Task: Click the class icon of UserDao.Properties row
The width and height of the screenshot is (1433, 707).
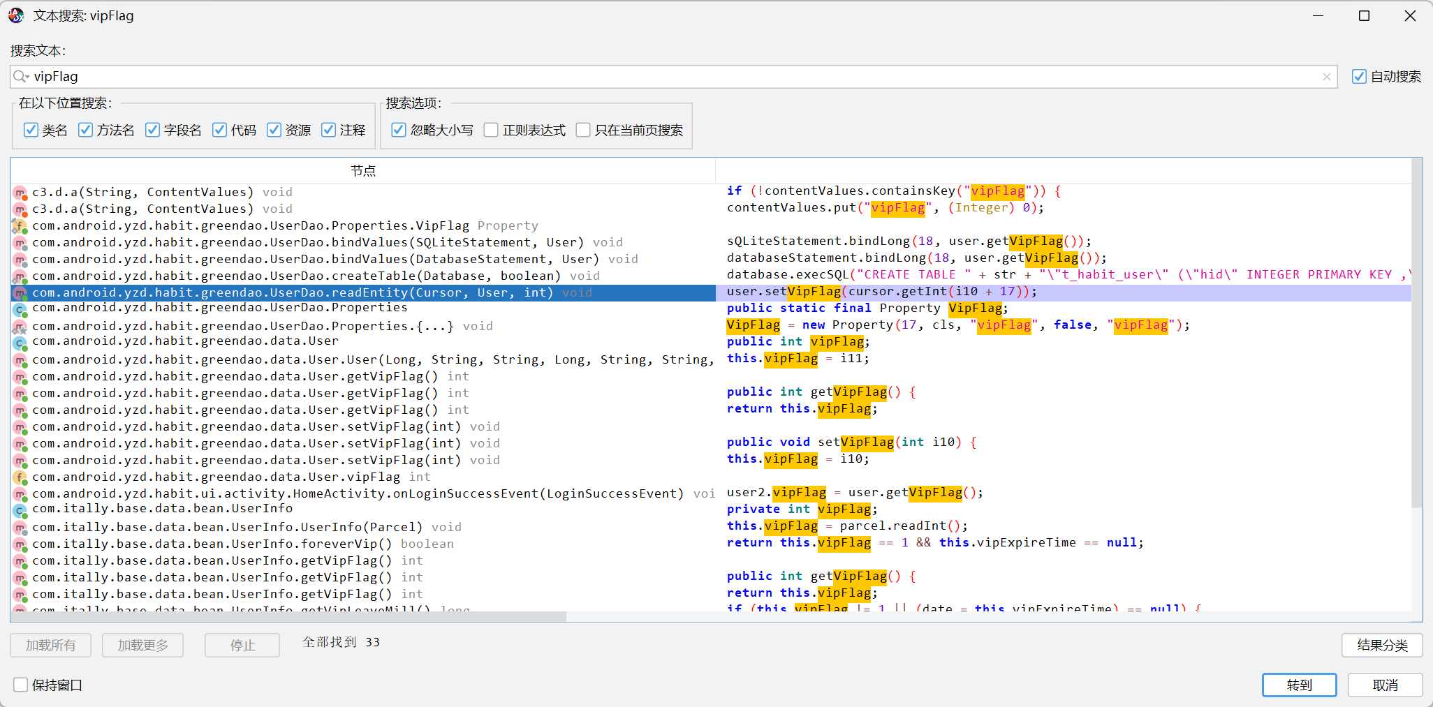Action: 20,309
